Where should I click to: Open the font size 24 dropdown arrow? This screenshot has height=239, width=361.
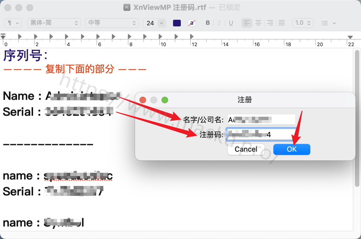tap(161, 23)
